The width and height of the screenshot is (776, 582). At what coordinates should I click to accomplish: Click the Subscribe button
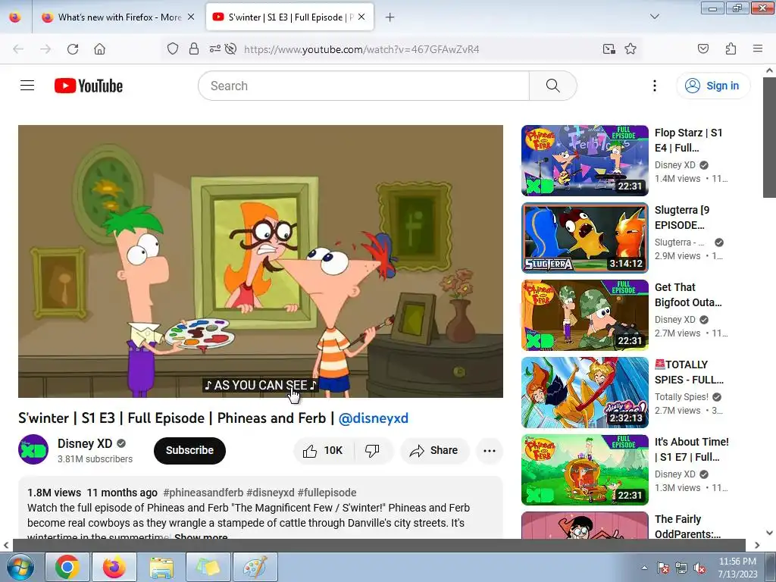[189, 450]
